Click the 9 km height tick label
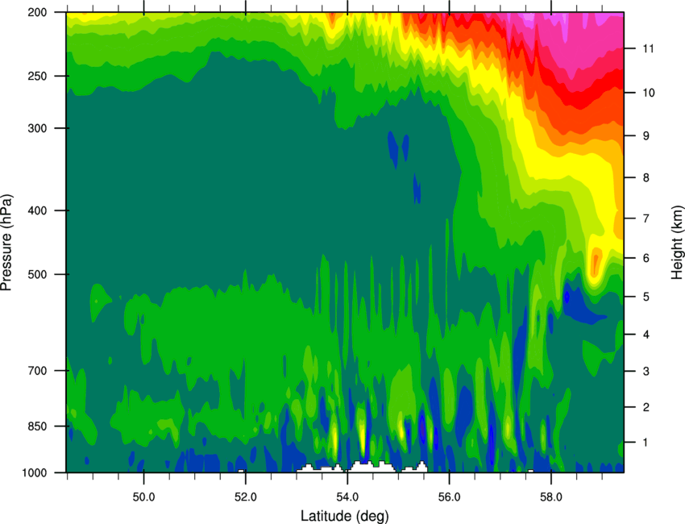Image resolution: width=685 pixels, height=524 pixels. coord(646,135)
